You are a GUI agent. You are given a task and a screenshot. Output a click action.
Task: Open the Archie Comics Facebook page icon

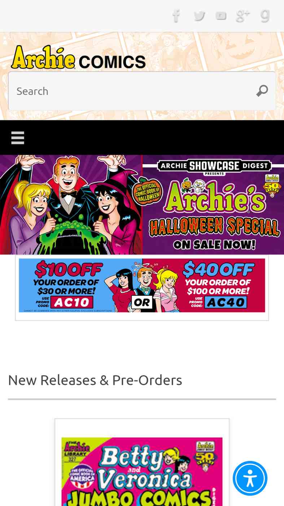click(176, 16)
